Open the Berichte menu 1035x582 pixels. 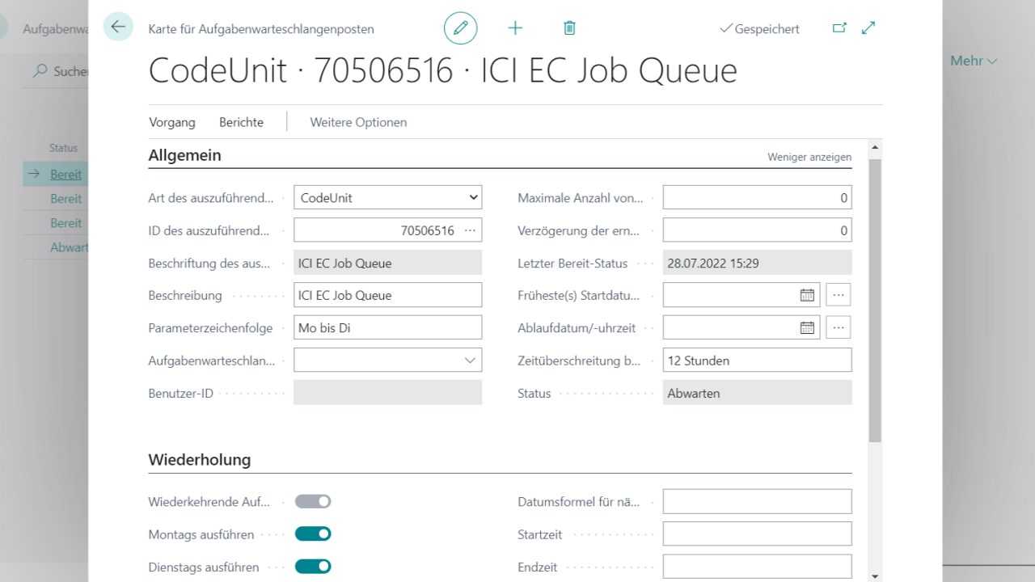tap(241, 122)
